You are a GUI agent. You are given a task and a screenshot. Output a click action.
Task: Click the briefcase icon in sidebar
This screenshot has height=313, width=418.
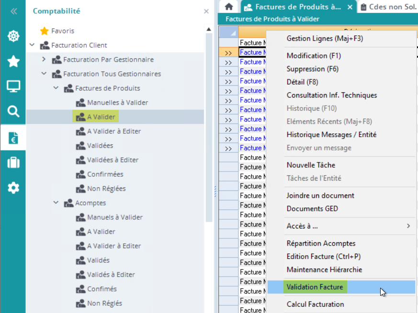(13, 163)
